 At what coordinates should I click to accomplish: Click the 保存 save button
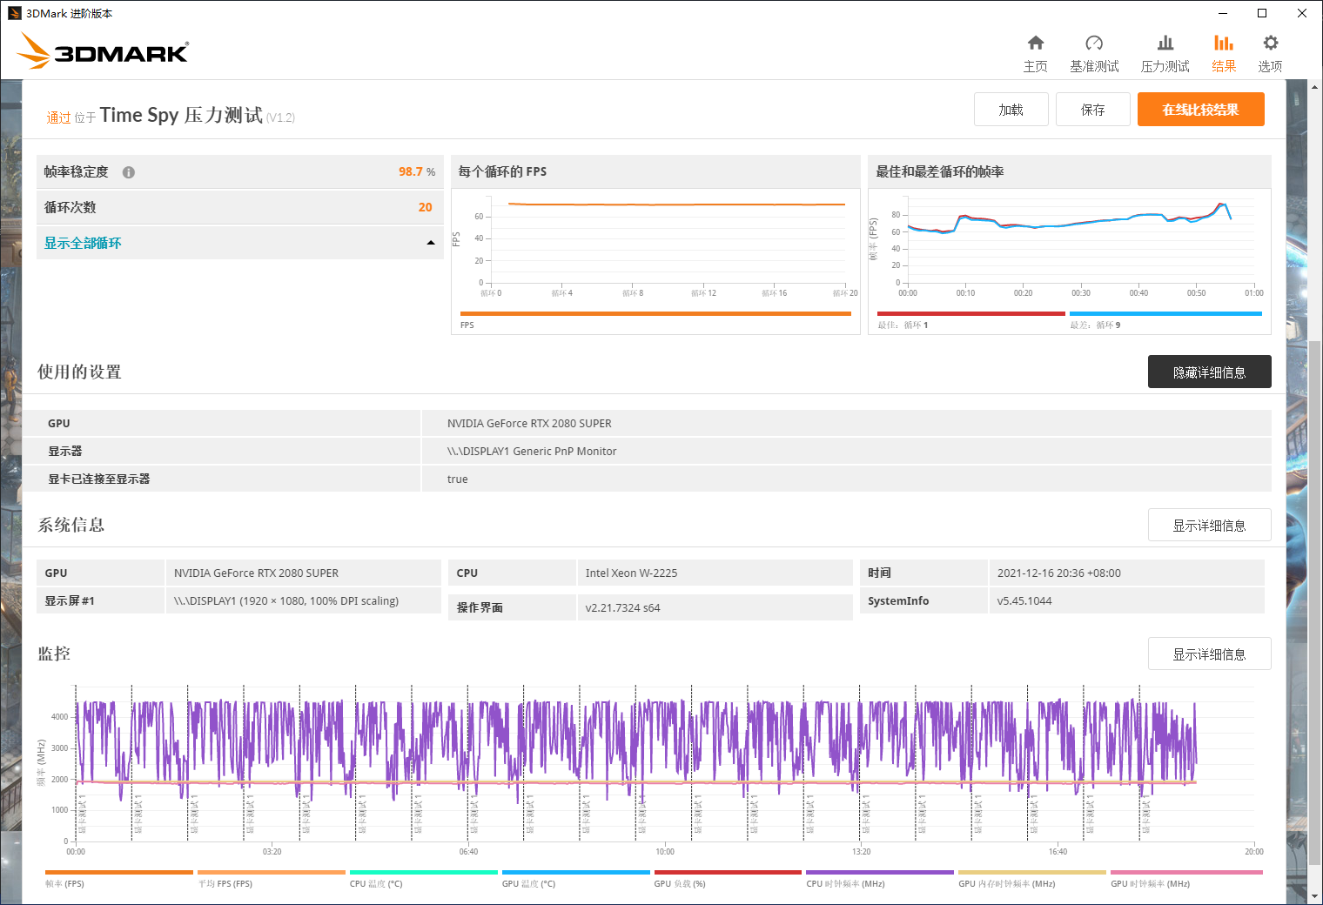pyautogui.click(x=1093, y=110)
